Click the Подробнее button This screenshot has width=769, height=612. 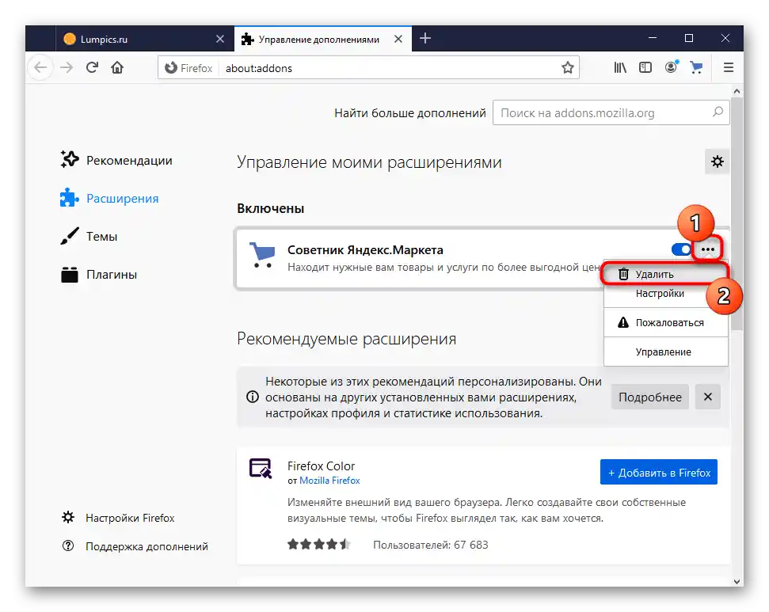point(650,397)
